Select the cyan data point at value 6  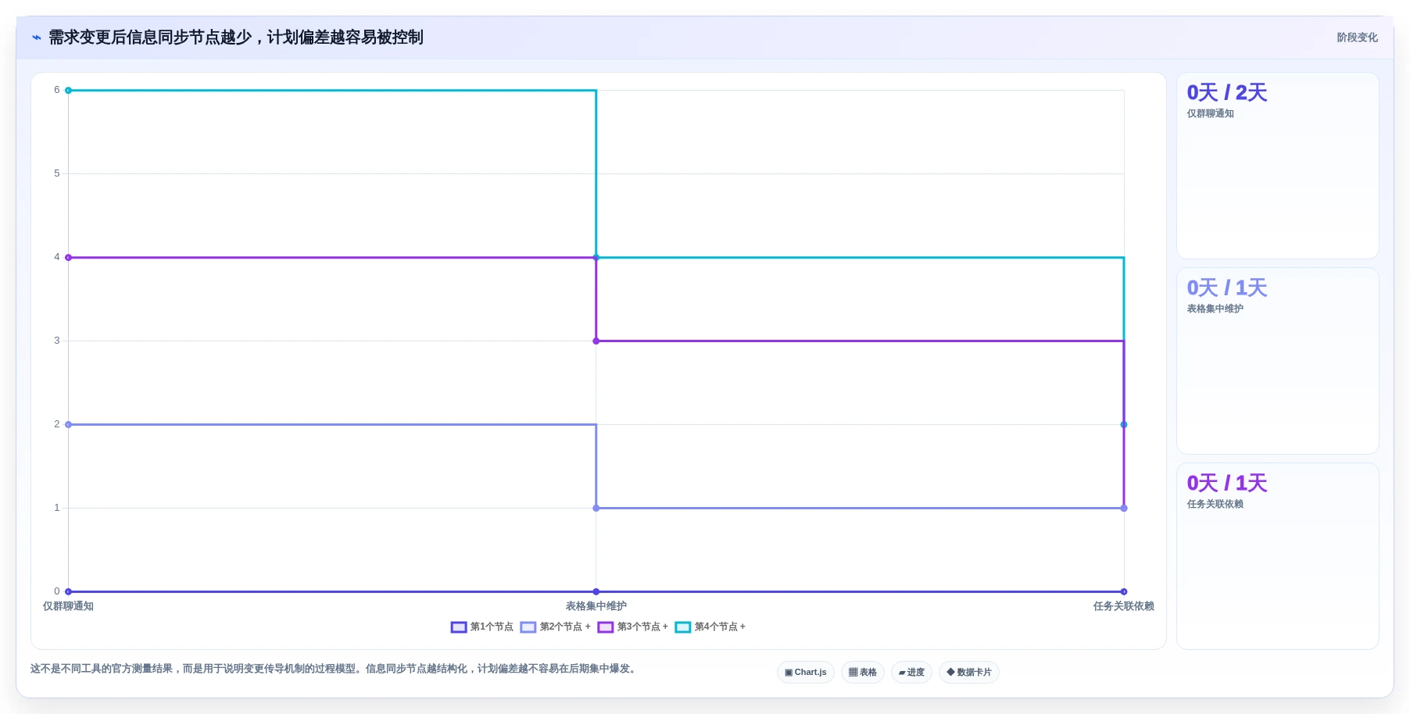pos(69,91)
